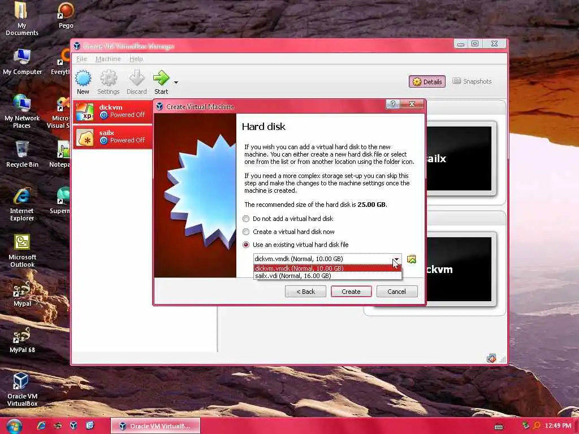Image resolution: width=579 pixels, height=434 pixels.
Task: Click VirtualBox quick launch cube icon
Action: tap(74, 426)
